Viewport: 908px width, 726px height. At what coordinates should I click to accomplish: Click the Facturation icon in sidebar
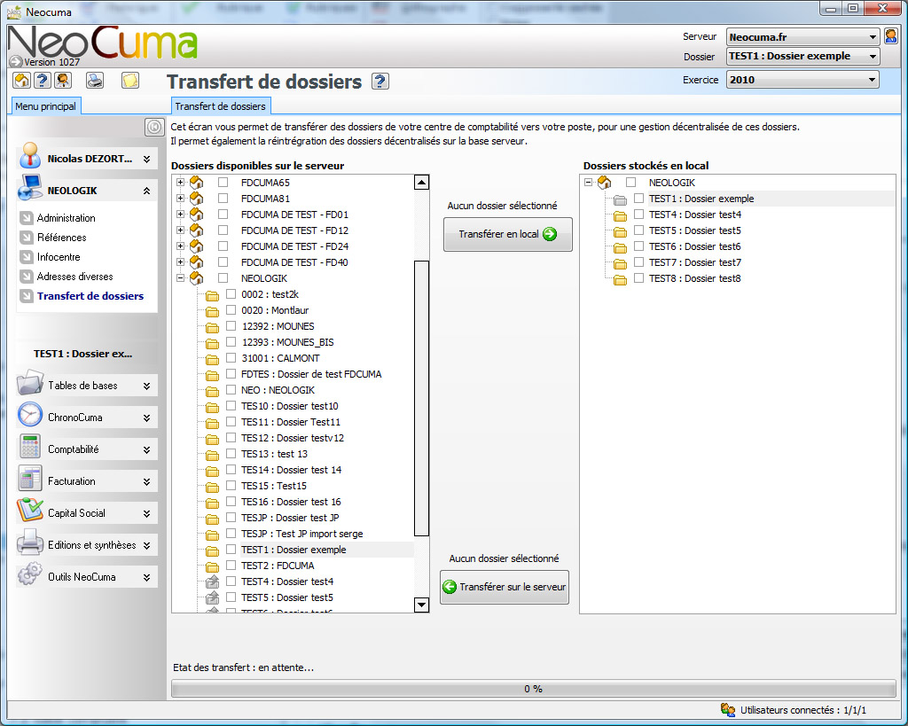[29, 479]
